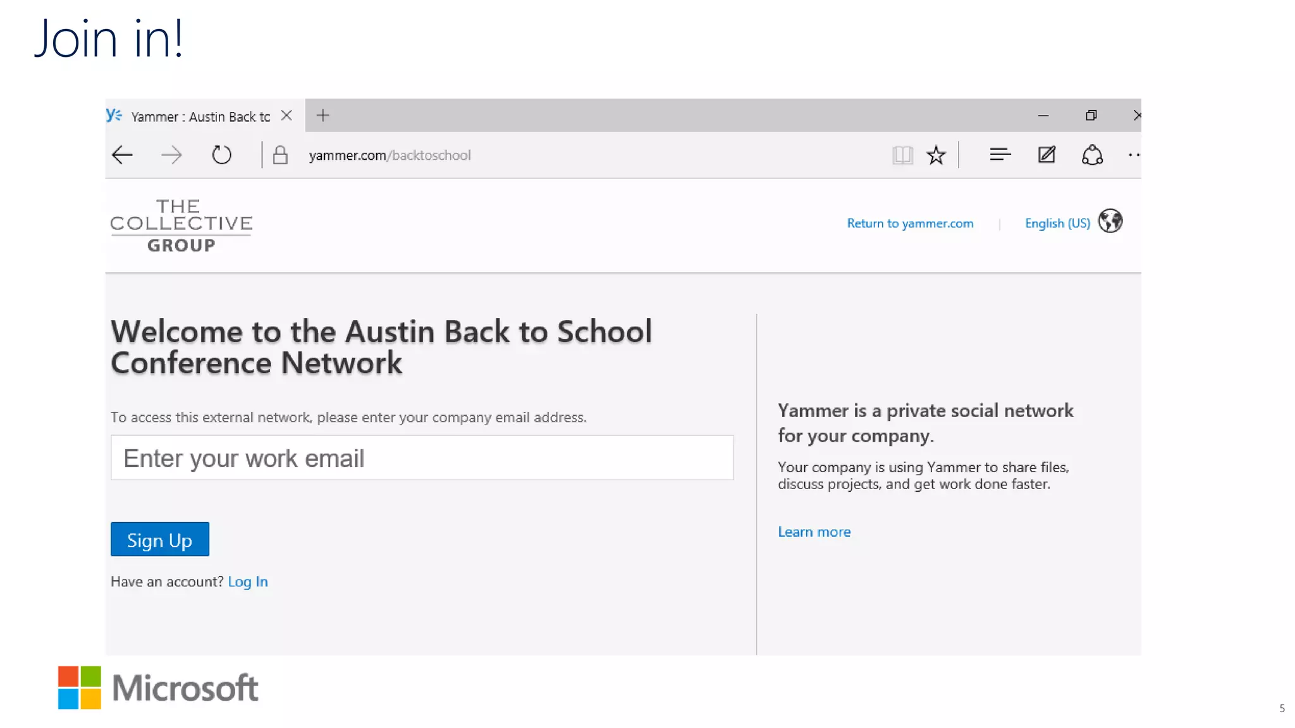The image size is (1295, 728).
Task: Add page to favorites star
Action: pyautogui.click(x=936, y=155)
